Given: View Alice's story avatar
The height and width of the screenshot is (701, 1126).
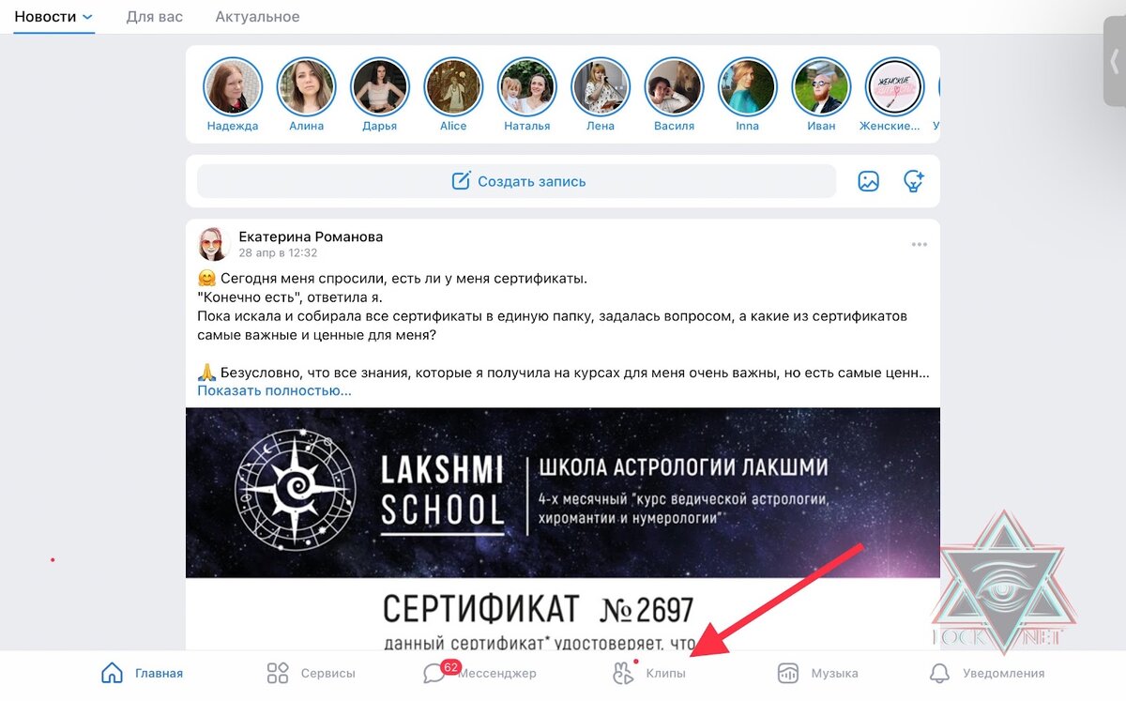Looking at the screenshot, I should click(x=453, y=87).
